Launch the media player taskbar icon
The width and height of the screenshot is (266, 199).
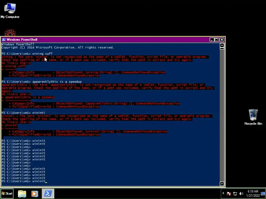(35, 194)
